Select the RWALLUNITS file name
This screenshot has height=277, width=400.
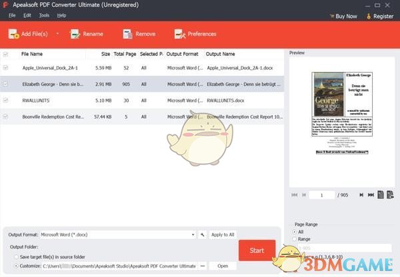[x=36, y=101]
